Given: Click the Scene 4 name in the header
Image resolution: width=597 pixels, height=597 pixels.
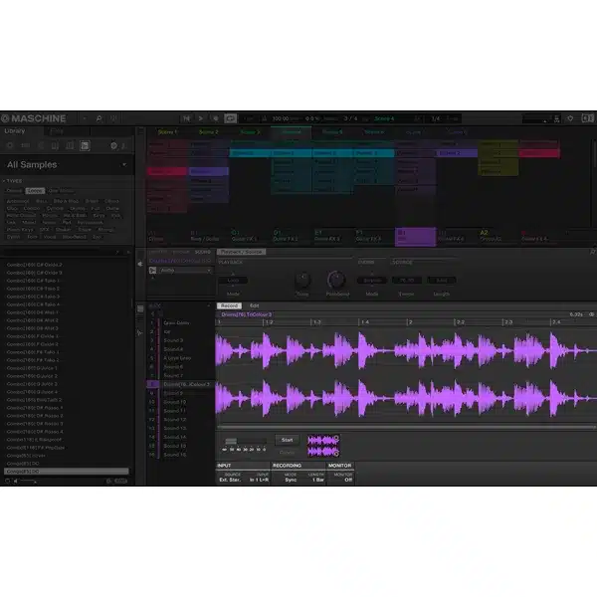Looking at the screenshot, I should (x=384, y=118).
